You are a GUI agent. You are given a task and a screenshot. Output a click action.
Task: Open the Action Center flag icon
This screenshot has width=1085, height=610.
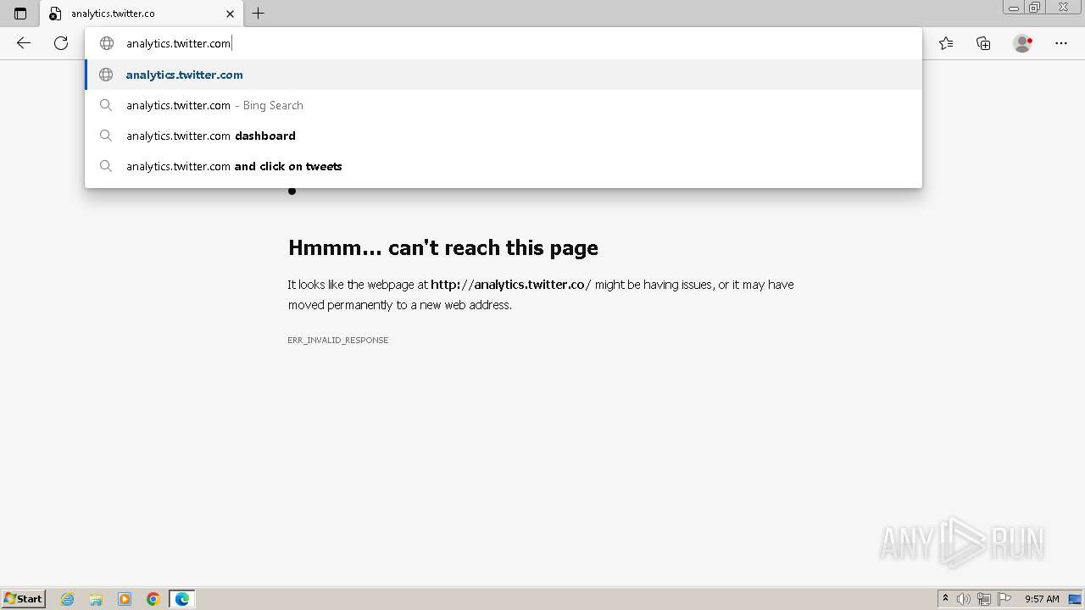(1004, 599)
